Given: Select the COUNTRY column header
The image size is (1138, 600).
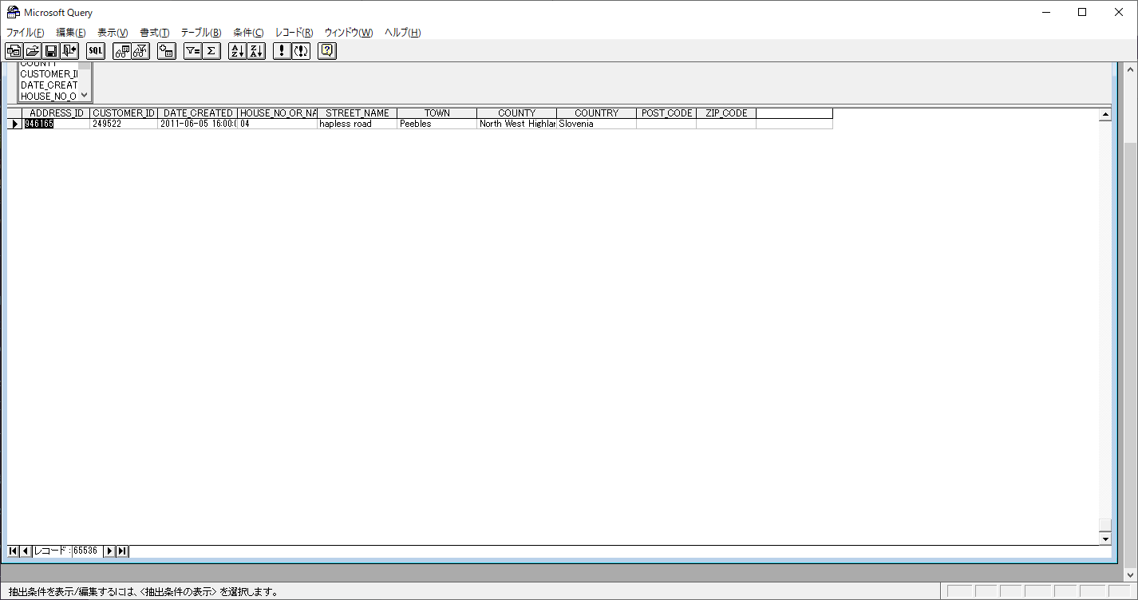Looking at the screenshot, I should (x=597, y=113).
